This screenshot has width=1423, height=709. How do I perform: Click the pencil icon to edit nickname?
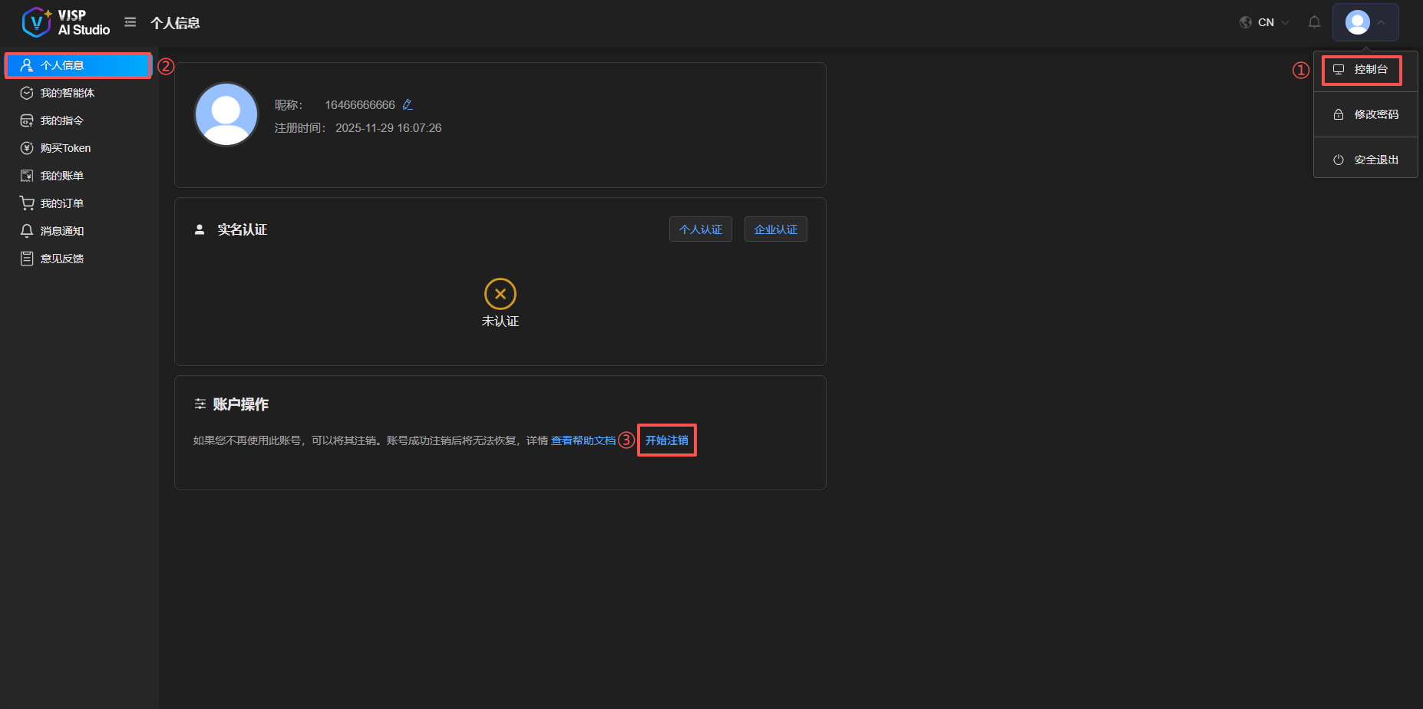tap(408, 104)
